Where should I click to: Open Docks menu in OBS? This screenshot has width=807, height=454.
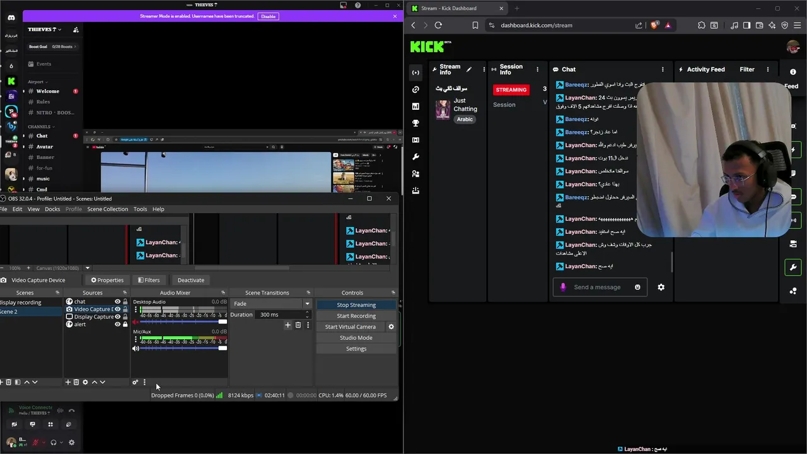(x=52, y=209)
